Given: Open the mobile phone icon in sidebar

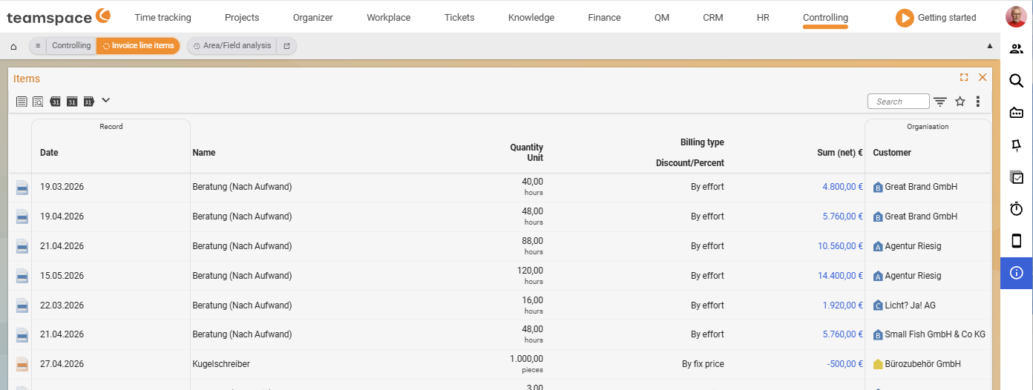Looking at the screenshot, I should [1017, 241].
